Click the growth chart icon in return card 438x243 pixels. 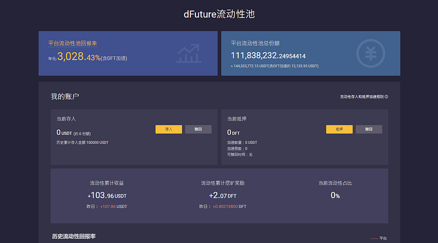[188, 53]
